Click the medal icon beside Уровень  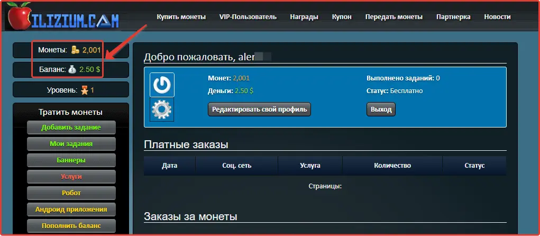coord(85,90)
